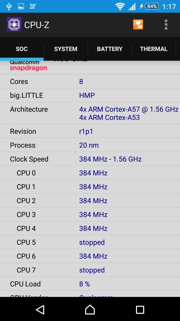Tap the Qualcomm Snapdragon logo
This screenshot has width=180, height=321.
coord(28,66)
